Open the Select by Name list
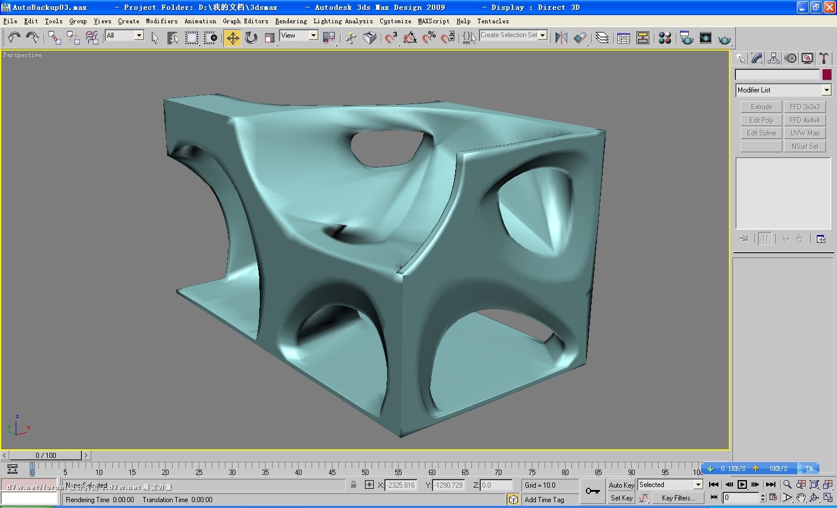 [173, 38]
